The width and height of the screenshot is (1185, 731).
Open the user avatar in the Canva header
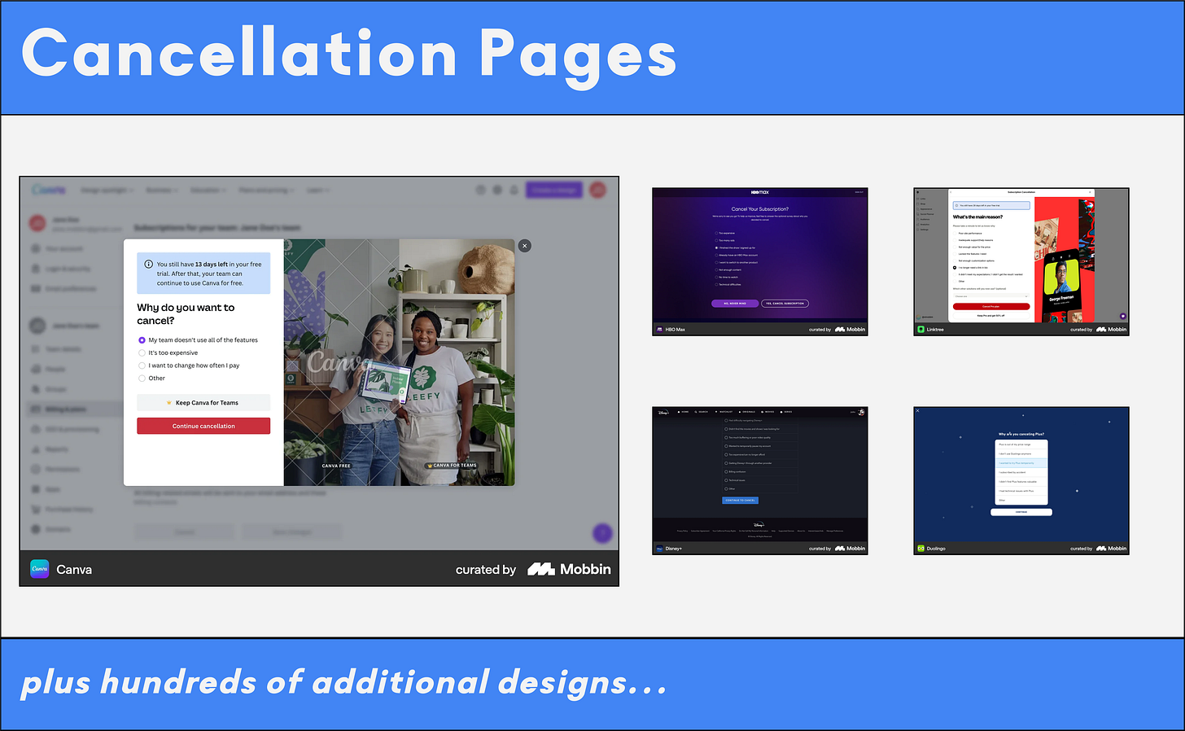597,190
